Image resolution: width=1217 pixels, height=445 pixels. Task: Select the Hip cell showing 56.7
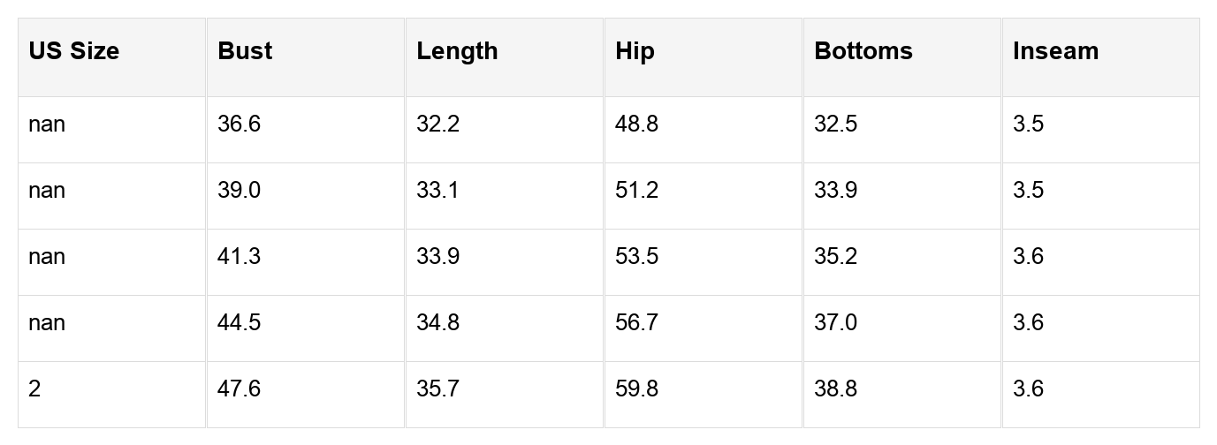[636, 323]
